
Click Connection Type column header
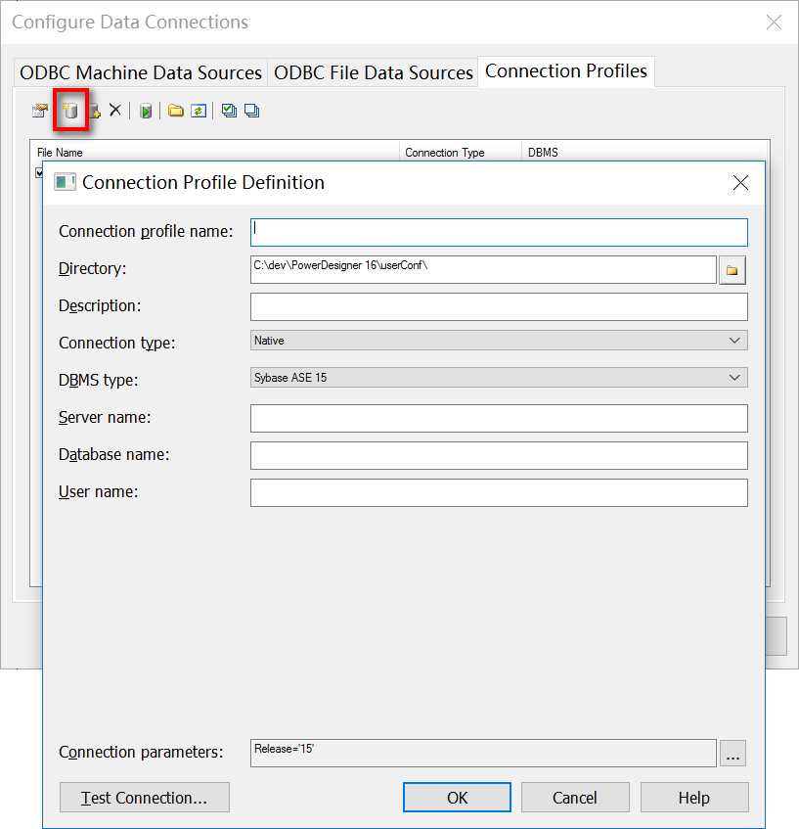click(461, 152)
